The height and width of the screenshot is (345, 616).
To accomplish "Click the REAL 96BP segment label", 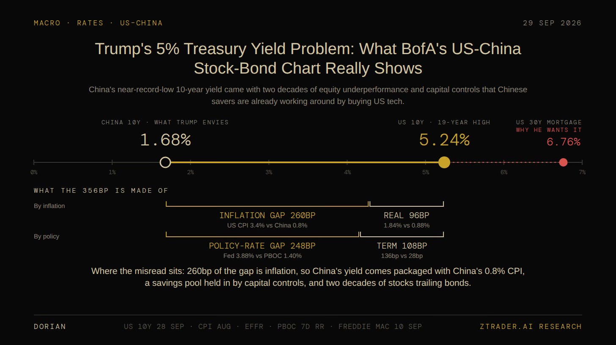I will 407,216.
